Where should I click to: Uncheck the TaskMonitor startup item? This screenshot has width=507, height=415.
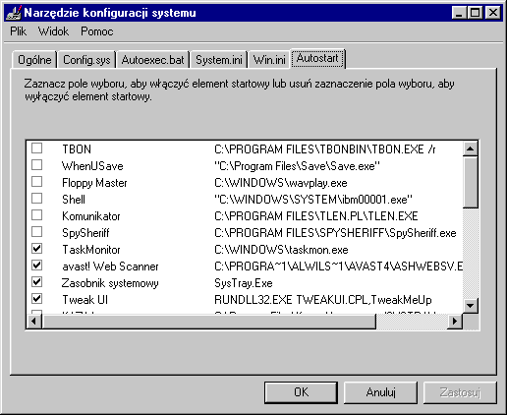pos(37,249)
